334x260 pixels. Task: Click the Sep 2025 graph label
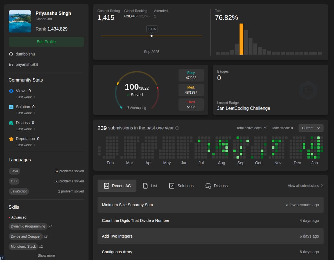click(x=152, y=52)
